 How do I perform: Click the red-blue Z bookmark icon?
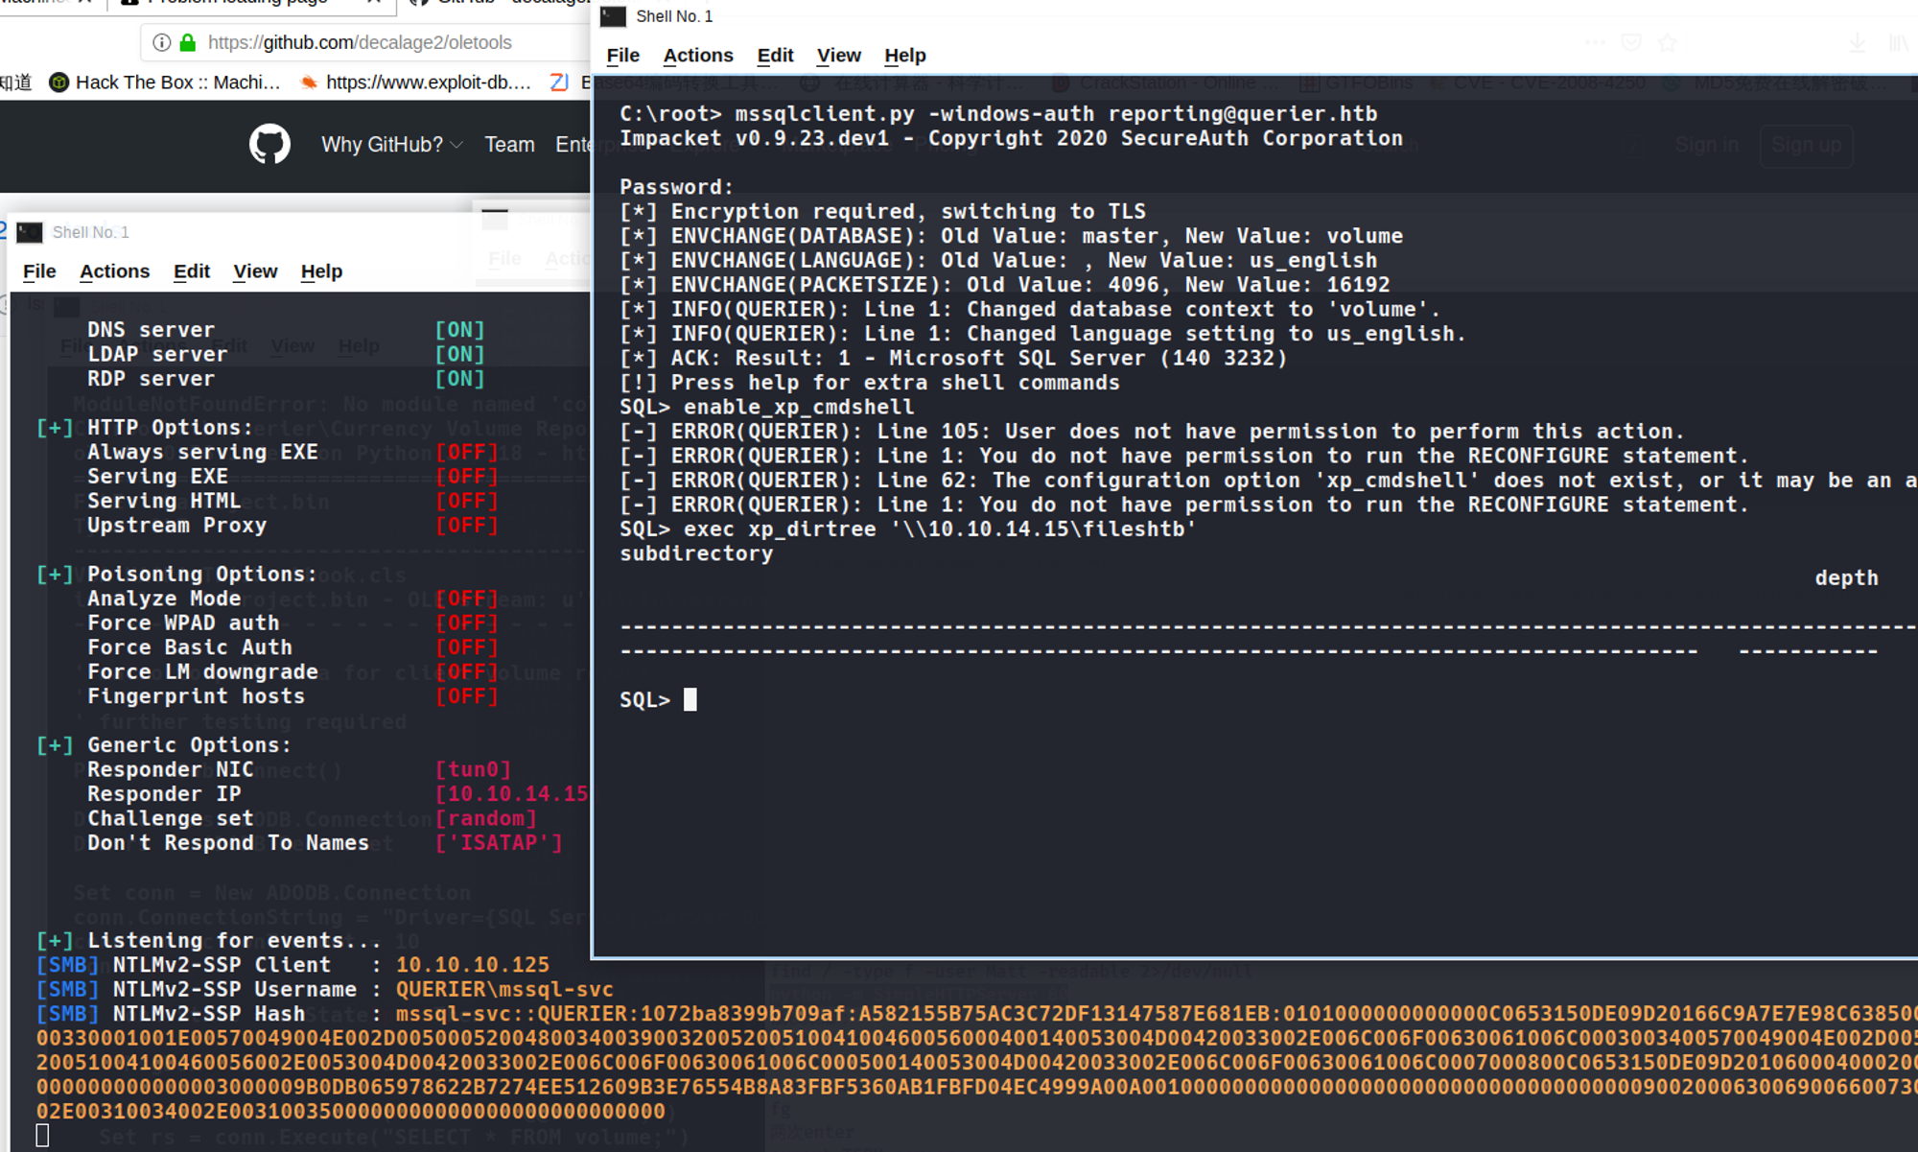(x=559, y=82)
